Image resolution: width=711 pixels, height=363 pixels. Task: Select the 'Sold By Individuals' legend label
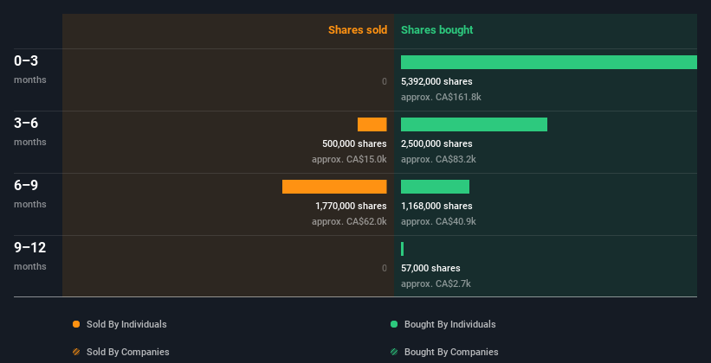click(126, 324)
